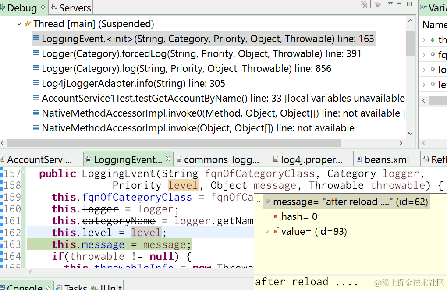
Task: Click Debug view vertical scroll down arrow
Action: 410,134
